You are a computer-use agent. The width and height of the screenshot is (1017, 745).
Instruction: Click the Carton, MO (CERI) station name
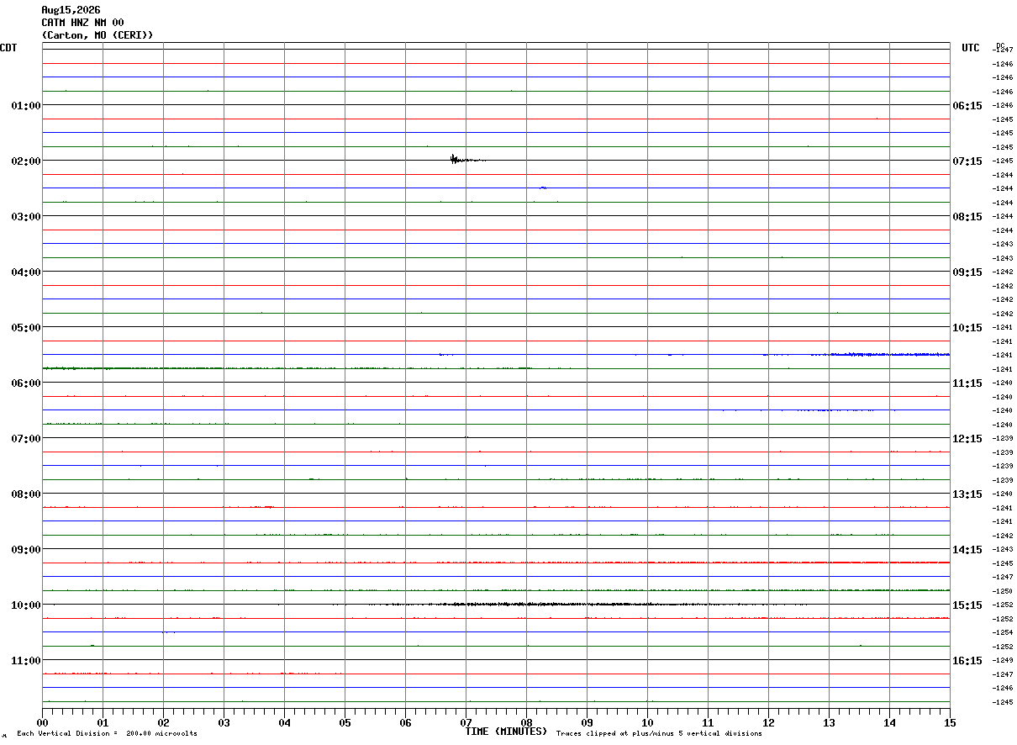[97, 35]
